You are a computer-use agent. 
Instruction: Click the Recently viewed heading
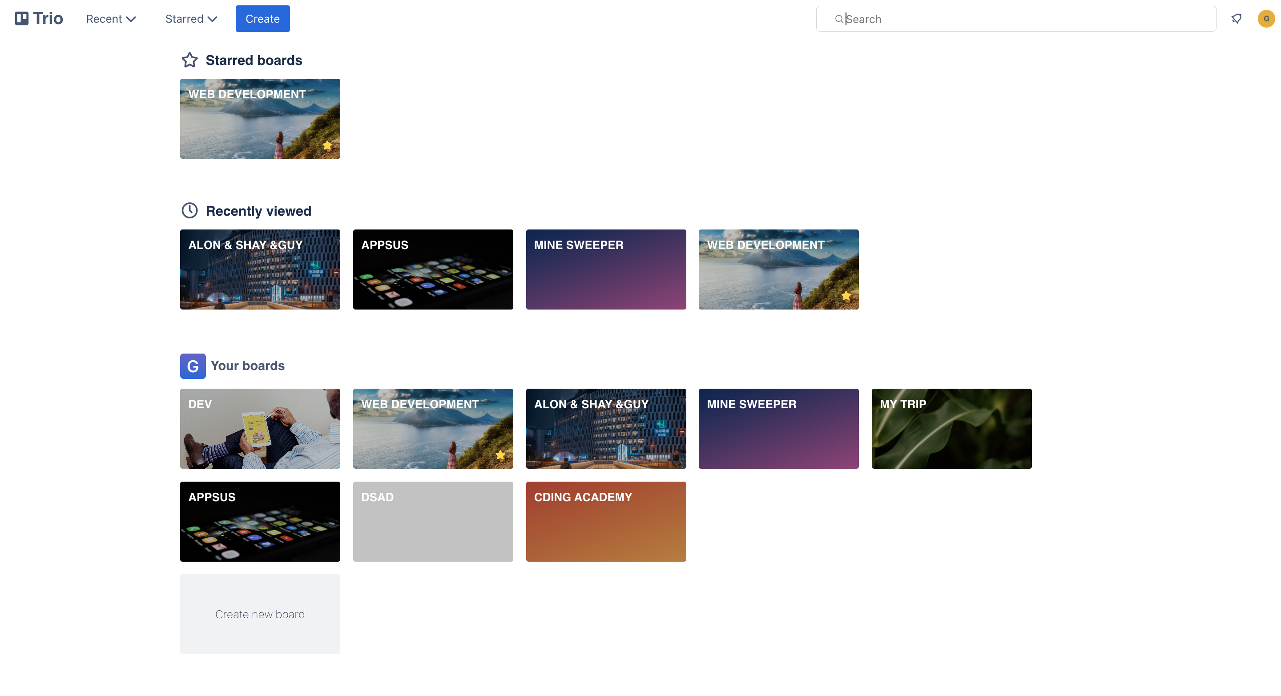click(x=258, y=211)
